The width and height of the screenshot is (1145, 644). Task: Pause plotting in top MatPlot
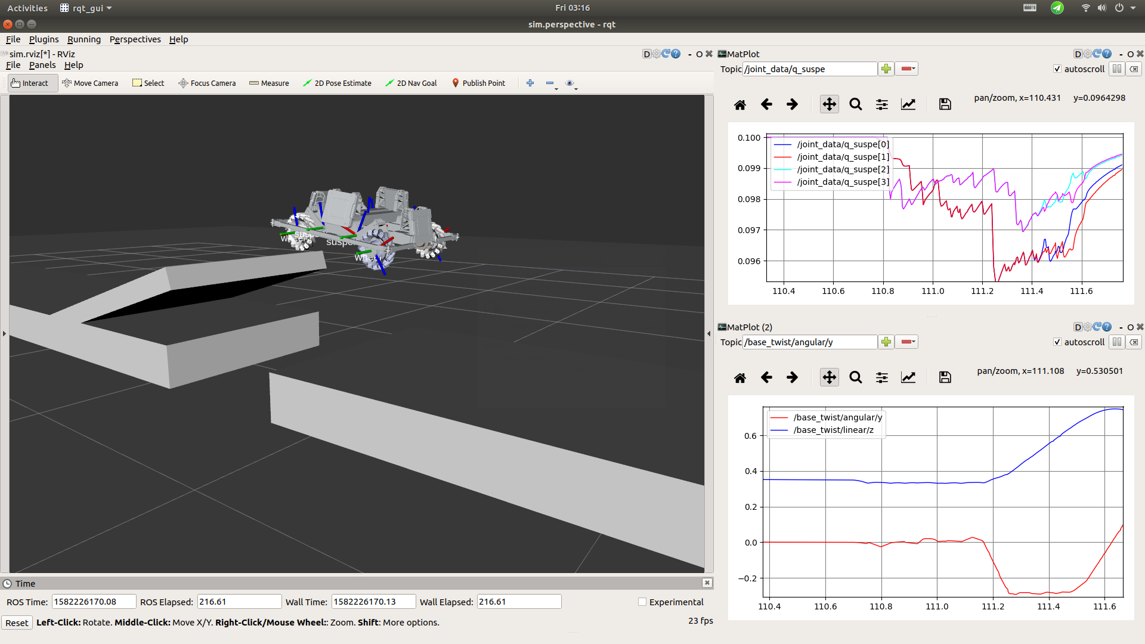coord(1117,69)
